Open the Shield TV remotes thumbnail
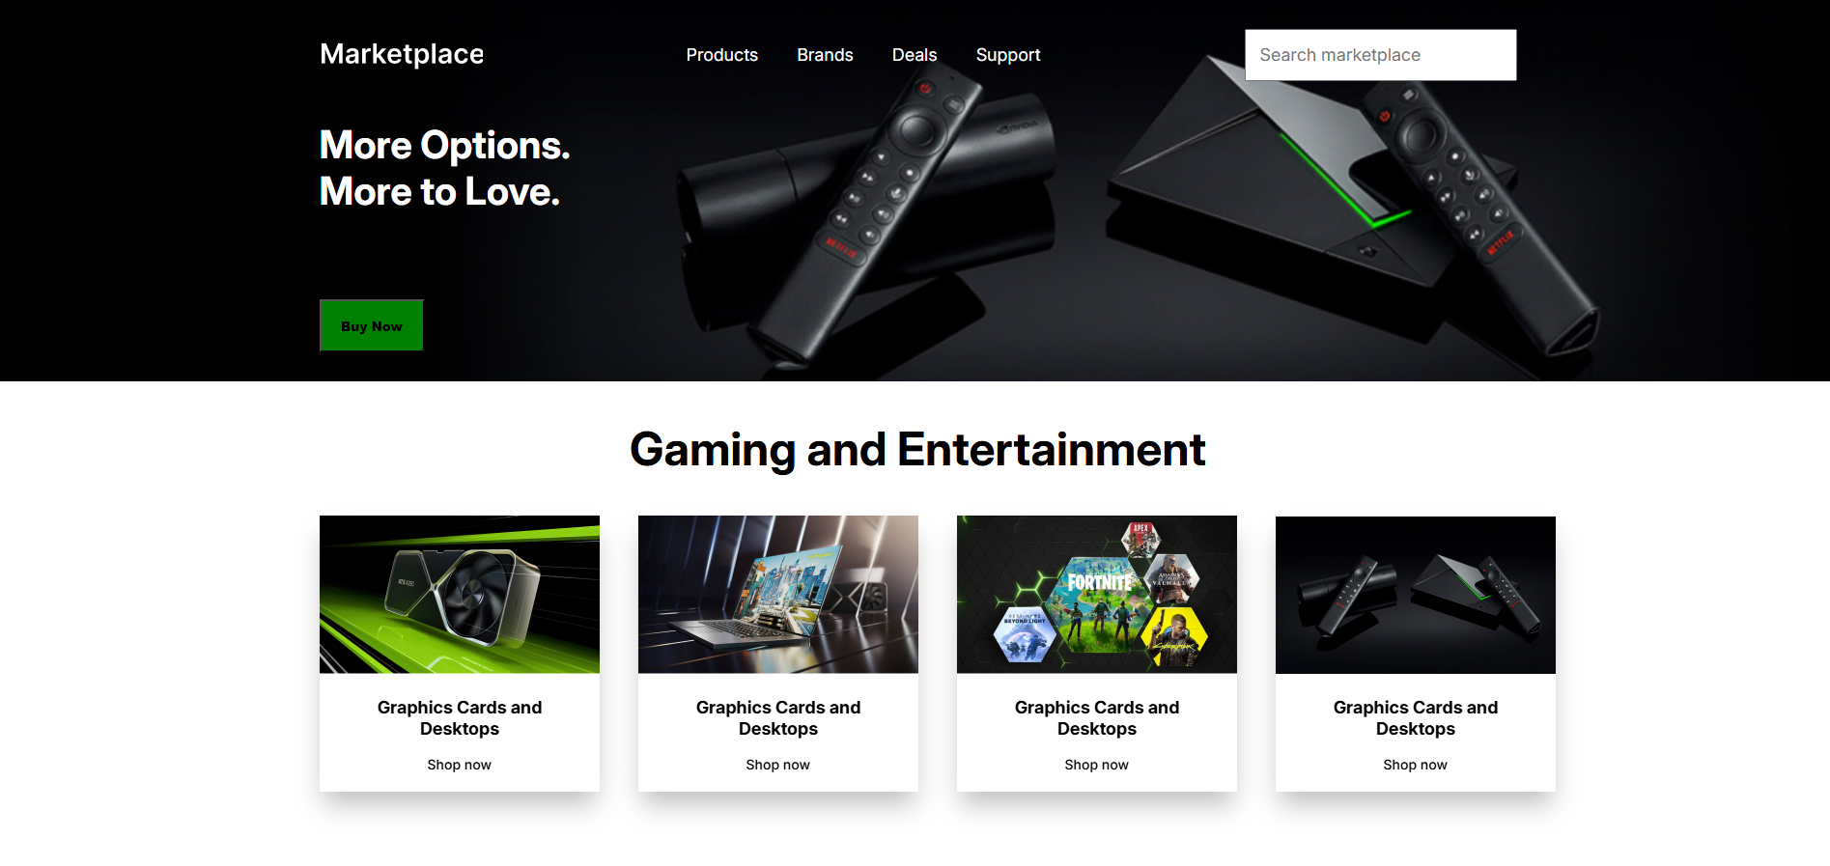The height and width of the screenshot is (866, 1830). [1416, 595]
